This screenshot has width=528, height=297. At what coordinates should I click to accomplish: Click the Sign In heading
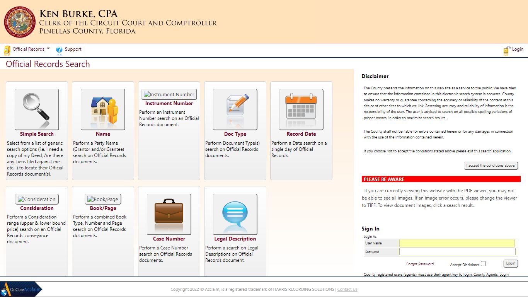(x=370, y=229)
